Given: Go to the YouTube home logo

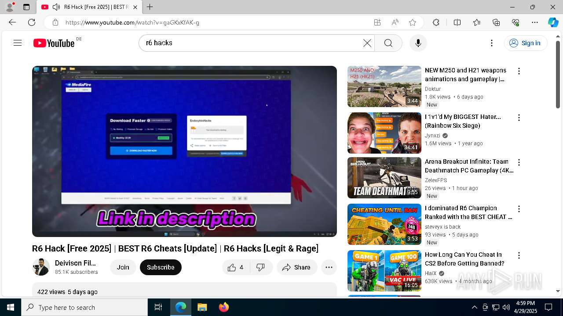Looking at the screenshot, I should 54,43.
